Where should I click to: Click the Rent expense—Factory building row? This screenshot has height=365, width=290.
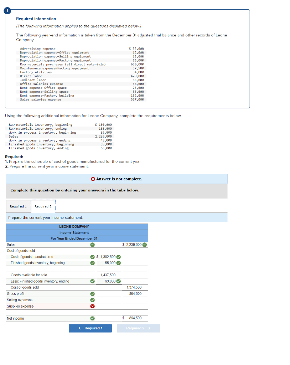pyautogui.click(x=82, y=96)
